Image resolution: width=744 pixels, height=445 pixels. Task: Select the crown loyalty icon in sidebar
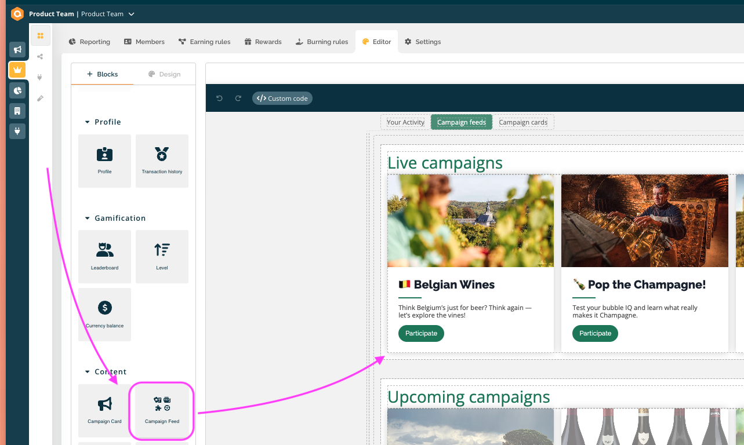point(17,70)
